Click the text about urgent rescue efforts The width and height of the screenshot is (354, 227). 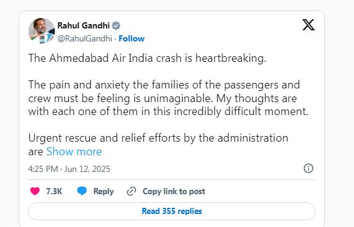[x=158, y=145]
